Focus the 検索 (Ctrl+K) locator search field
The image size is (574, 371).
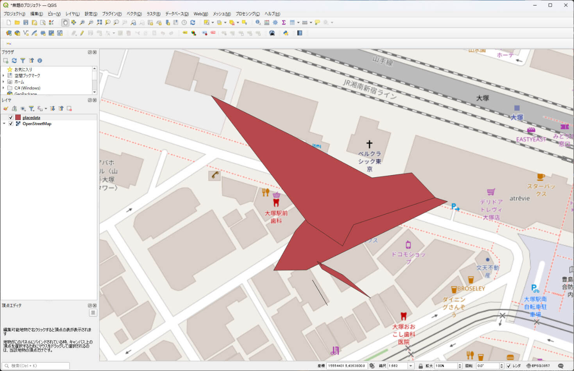point(36,366)
